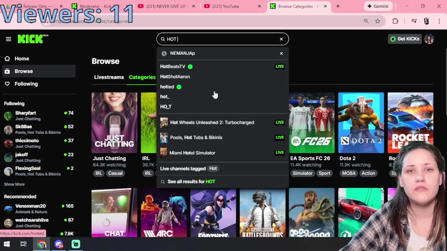Click Chrome icon on taskbar
The height and width of the screenshot is (251, 447).
click(x=42, y=244)
